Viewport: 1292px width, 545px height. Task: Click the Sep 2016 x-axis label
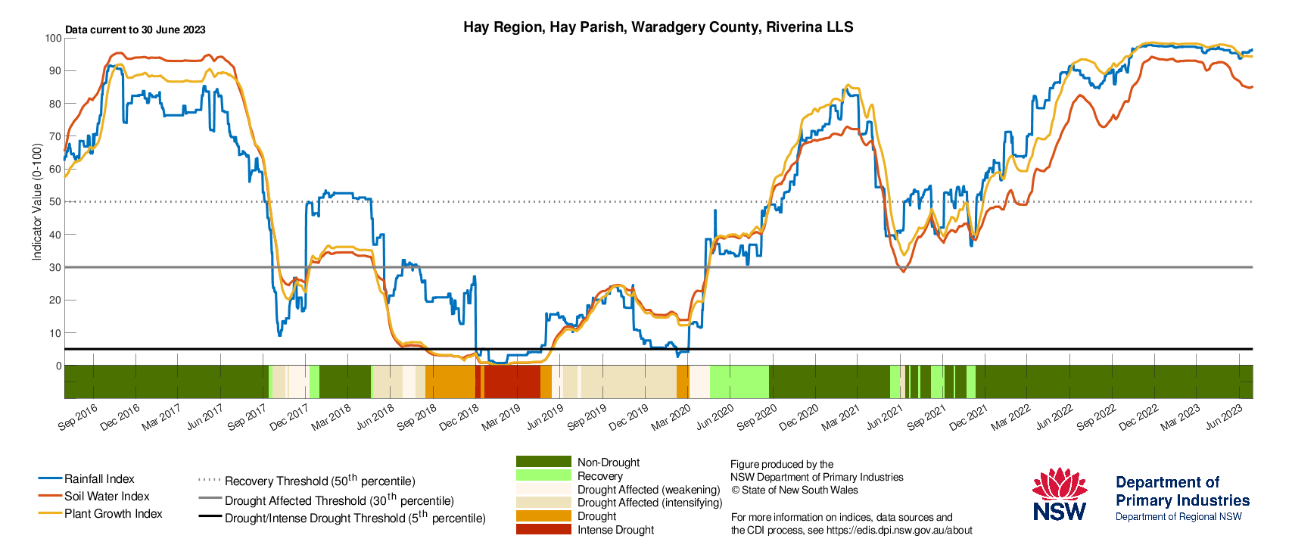(x=77, y=417)
